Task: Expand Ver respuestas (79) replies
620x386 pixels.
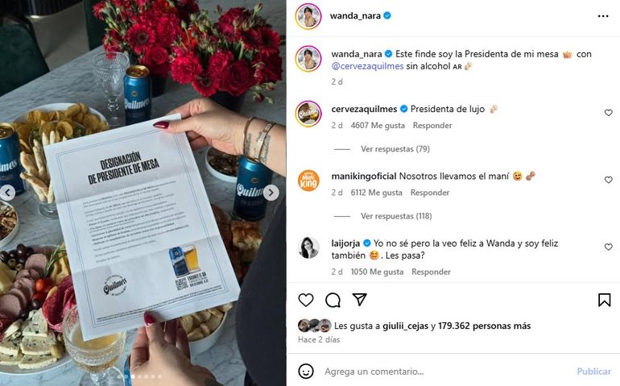Action: click(395, 149)
